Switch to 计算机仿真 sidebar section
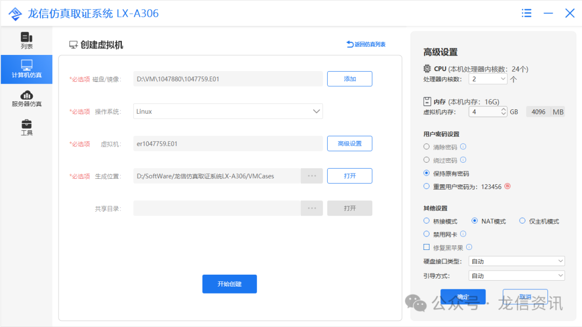Viewport: 582px width, 327px height. coord(26,69)
